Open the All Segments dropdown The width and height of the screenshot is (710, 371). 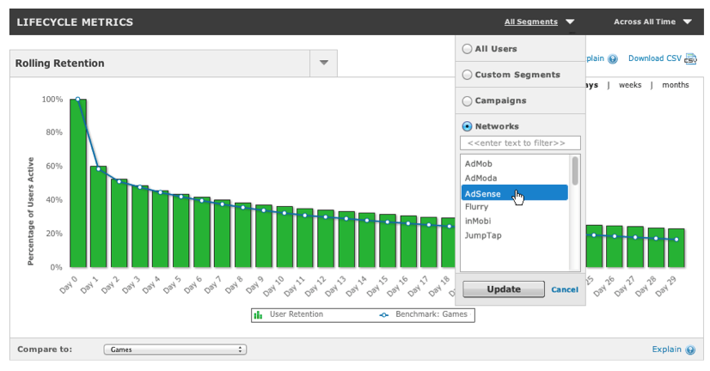[x=540, y=22]
